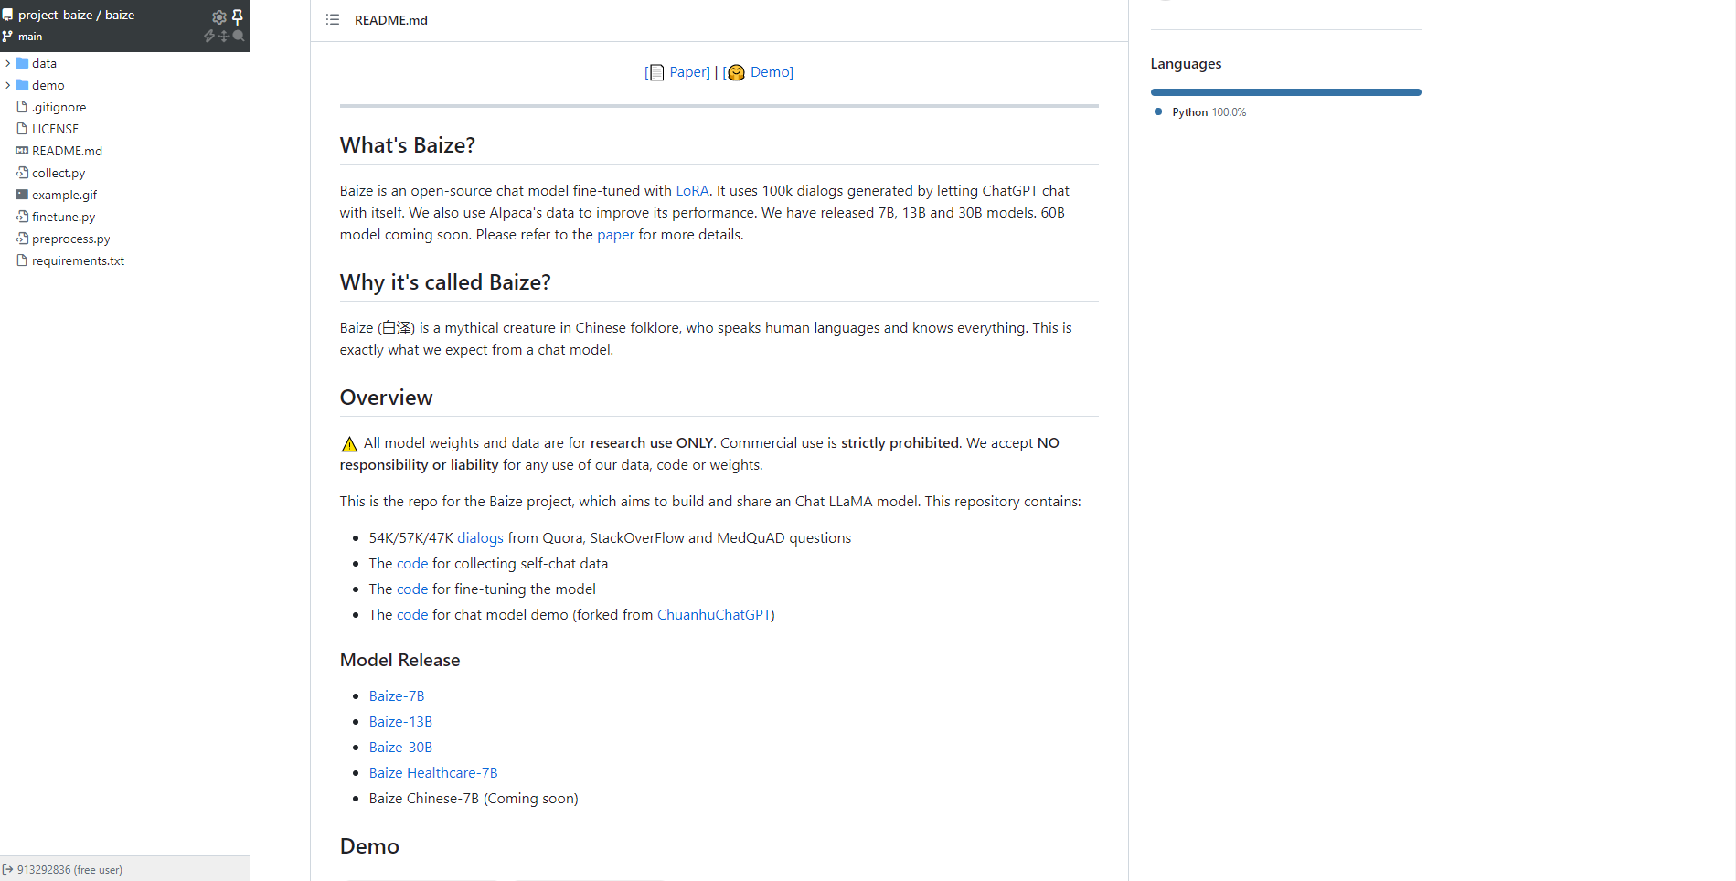Click the git branch icon next to main

(7, 37)
